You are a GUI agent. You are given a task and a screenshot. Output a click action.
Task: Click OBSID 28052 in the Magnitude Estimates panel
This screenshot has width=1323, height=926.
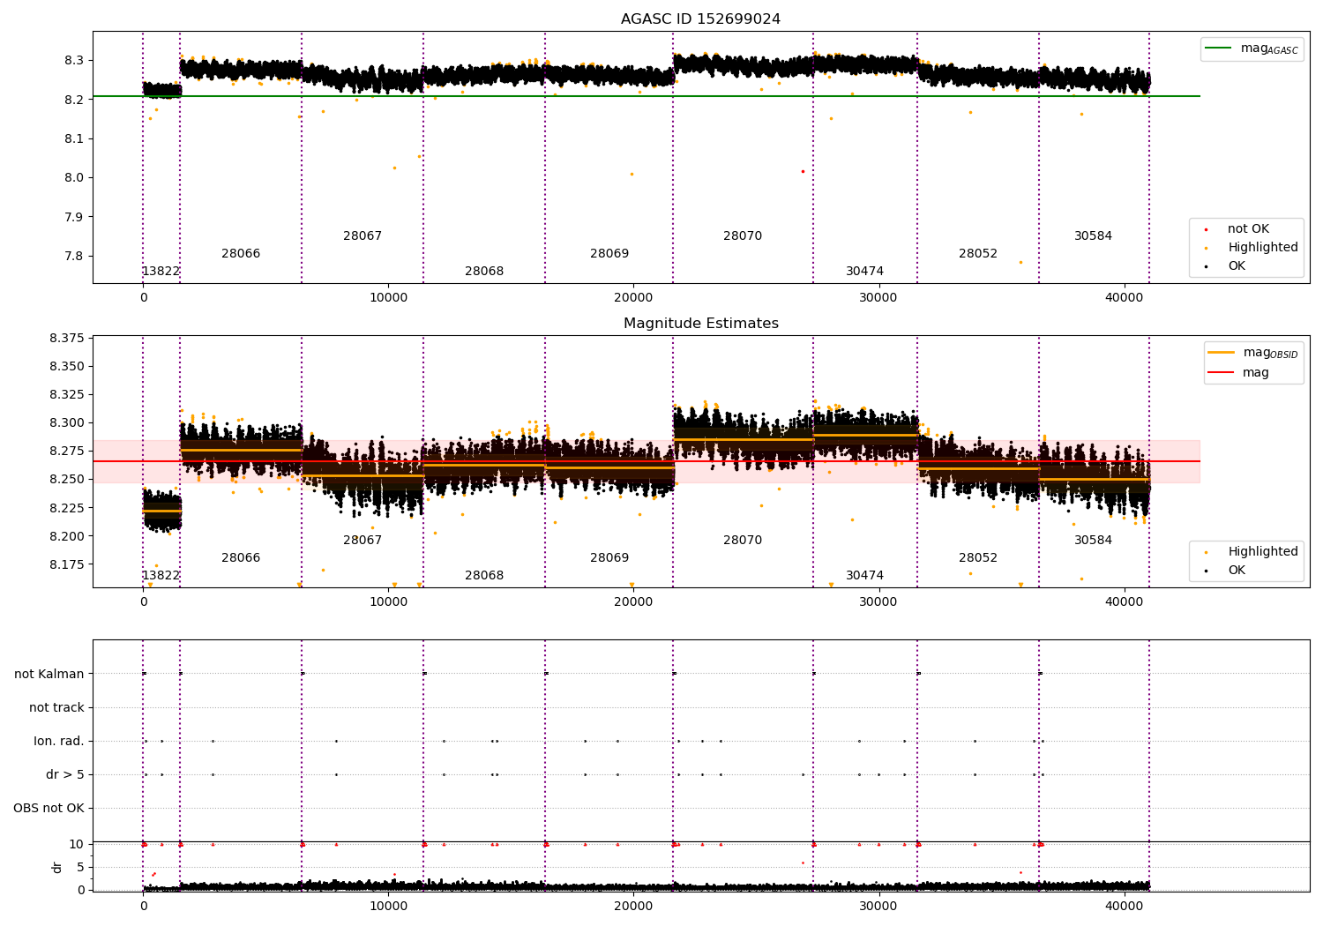pos(978,558)
